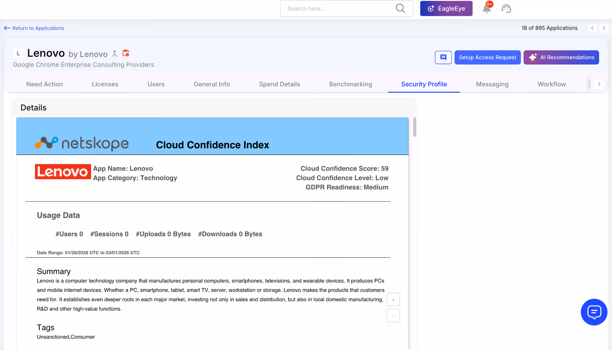Click the 'Usage Data' heading
Viewport: 612px width, 351px height.
(x=58, y=215)
